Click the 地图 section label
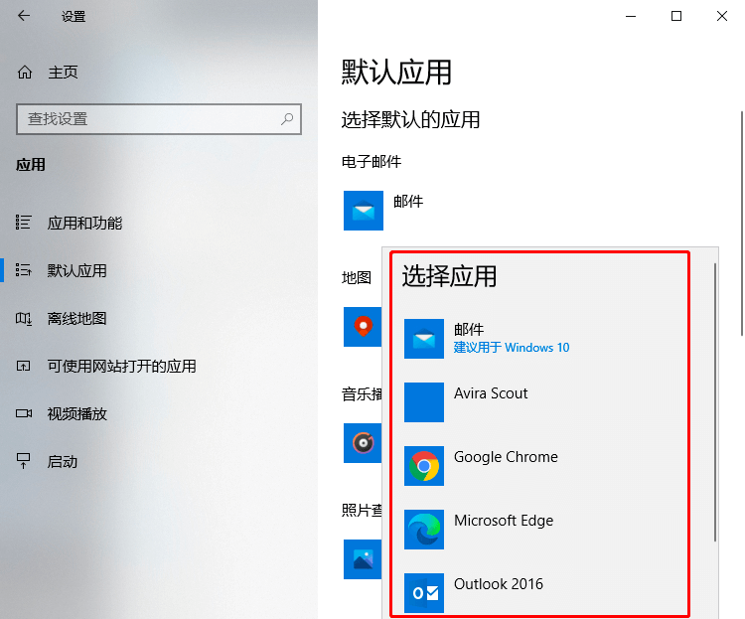This screenshot has height=619, width=745. [x=356, y=277]
